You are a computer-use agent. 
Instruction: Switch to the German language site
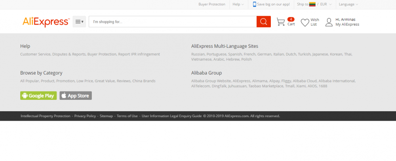click(x=264, y=54)
